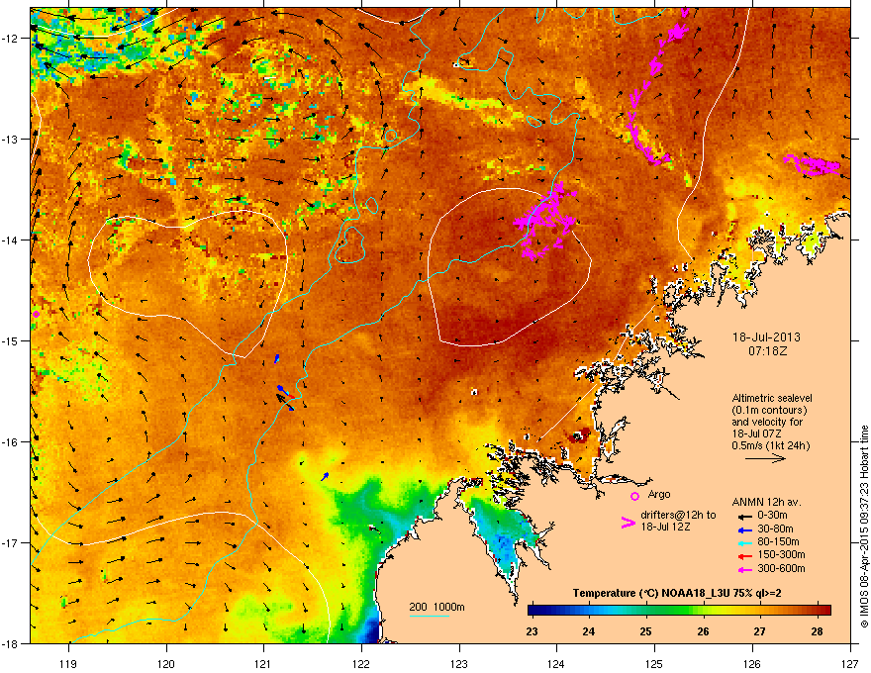Click the '150-300m' depth label
Image resolution: width=871 pixels, height=673 pixels.
(781, 554)
